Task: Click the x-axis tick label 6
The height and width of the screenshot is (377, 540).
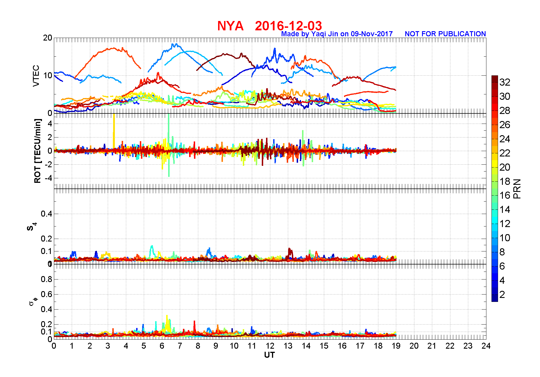Action: [162, 346]
